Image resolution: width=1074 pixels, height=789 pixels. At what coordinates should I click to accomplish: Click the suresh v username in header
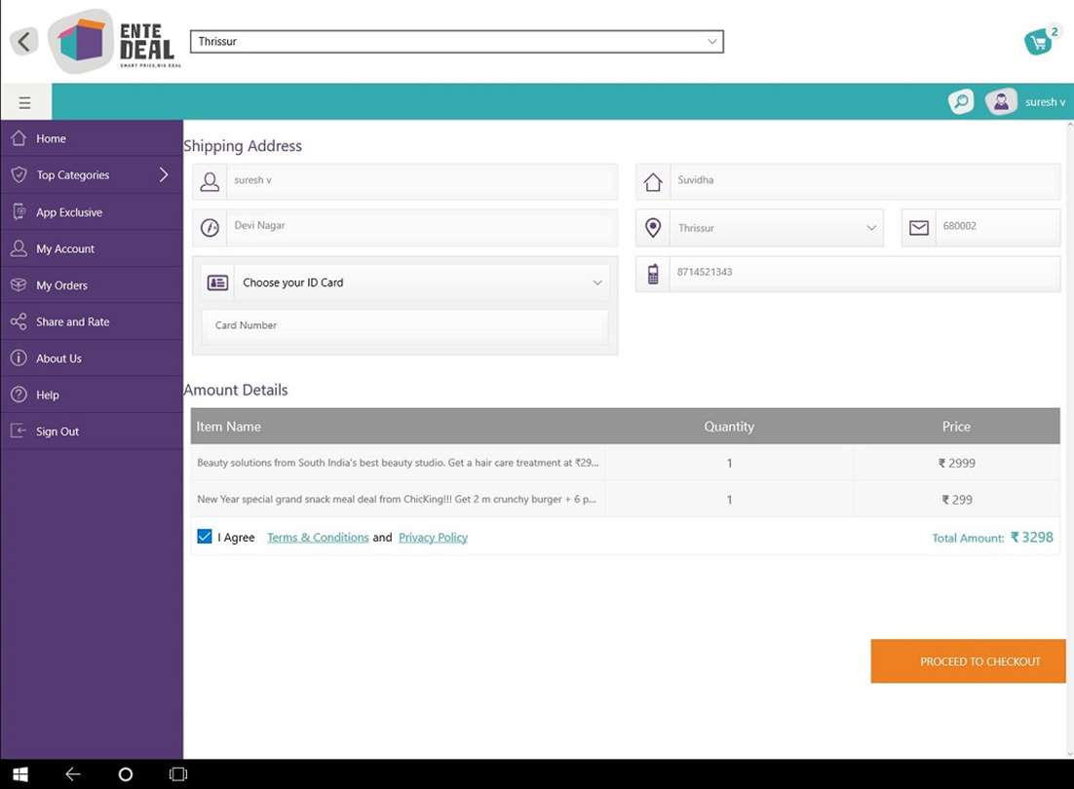tap(1045, 102)
